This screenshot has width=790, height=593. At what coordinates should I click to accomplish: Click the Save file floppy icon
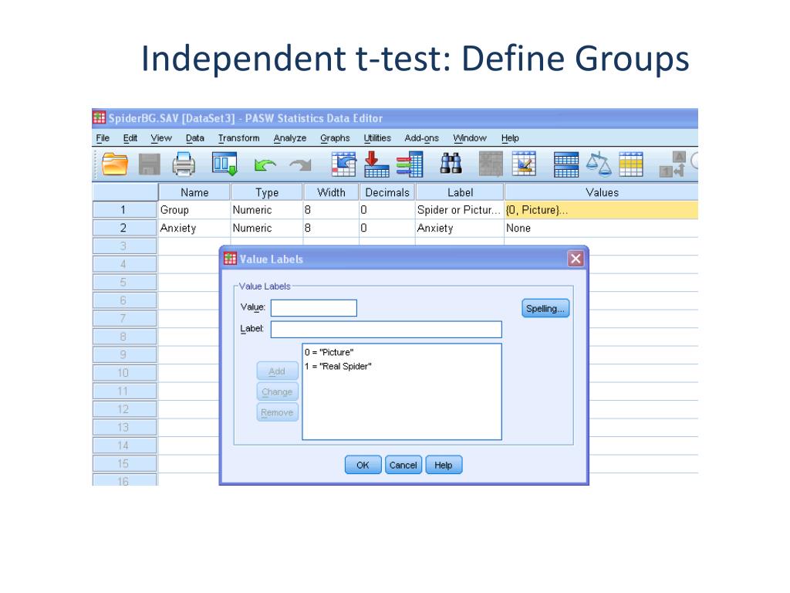149,164
